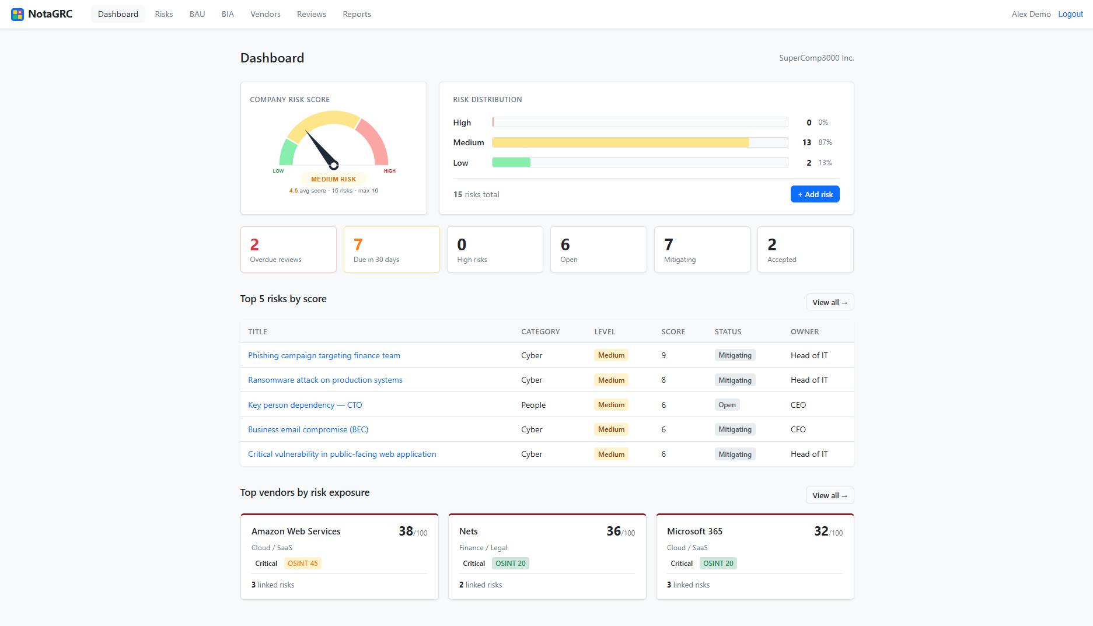Open the Nets vendor card
This screenshot has height=626, width=1093.
pos(547,557)
